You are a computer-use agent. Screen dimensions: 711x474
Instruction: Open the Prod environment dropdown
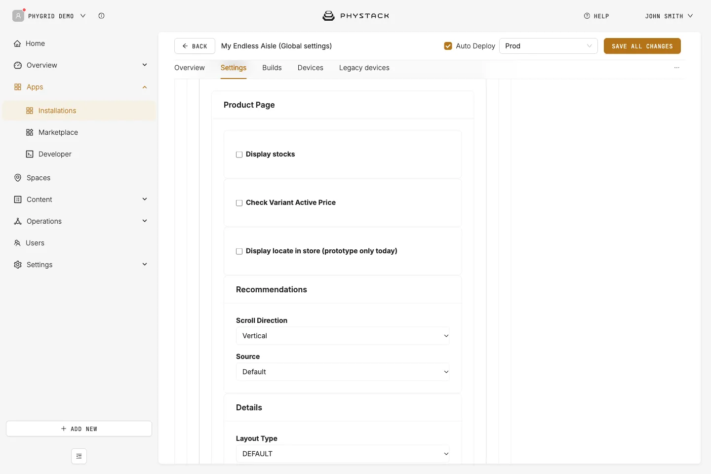coord(549,46)
